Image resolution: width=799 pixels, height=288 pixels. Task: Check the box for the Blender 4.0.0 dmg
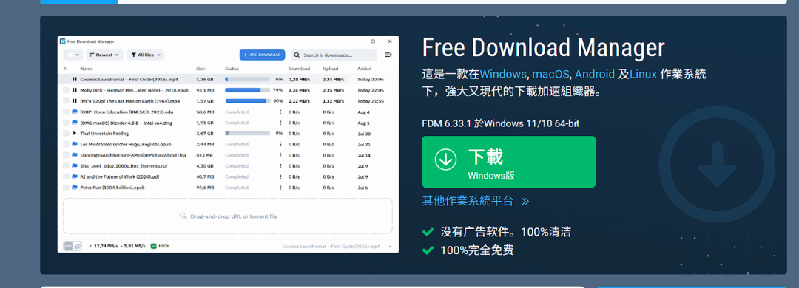pyautogui.click(x=66, y=123)
